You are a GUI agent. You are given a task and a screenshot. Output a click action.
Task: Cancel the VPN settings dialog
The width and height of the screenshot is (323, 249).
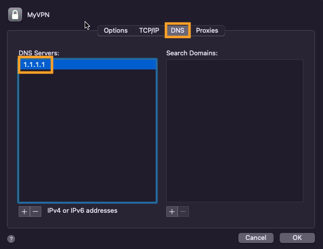[256, 238]
